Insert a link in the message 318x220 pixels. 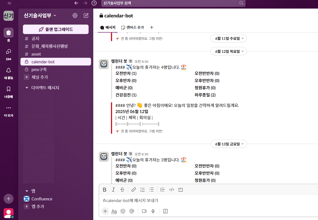[x=133, y=190]
